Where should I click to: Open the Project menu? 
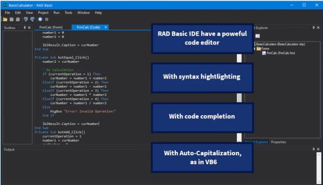point(43,13)
